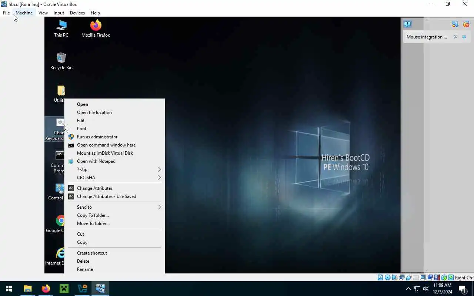Choose Change Attributes / Use Saved
This screenshot has height=296, width=474.
tap(114, 196)
